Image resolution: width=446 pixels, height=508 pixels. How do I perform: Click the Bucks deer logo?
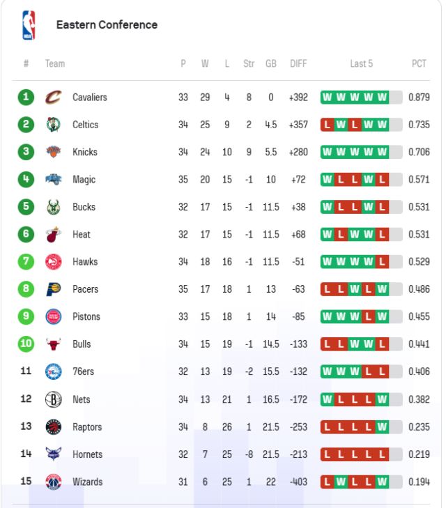tap(54, 207)
